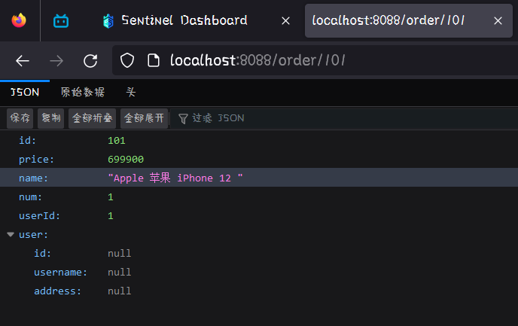518x326 pixels.
Task: Select the nested id key under user
Action: click(x=43, y=253)
